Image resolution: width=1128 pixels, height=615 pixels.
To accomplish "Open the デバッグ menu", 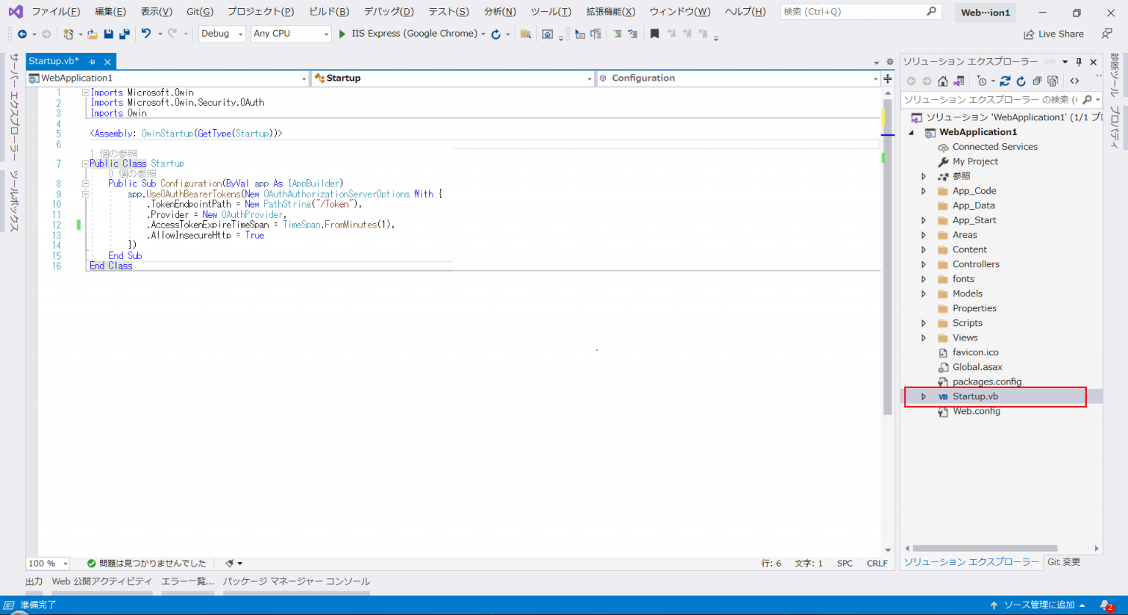I will (x=388, y=11).
